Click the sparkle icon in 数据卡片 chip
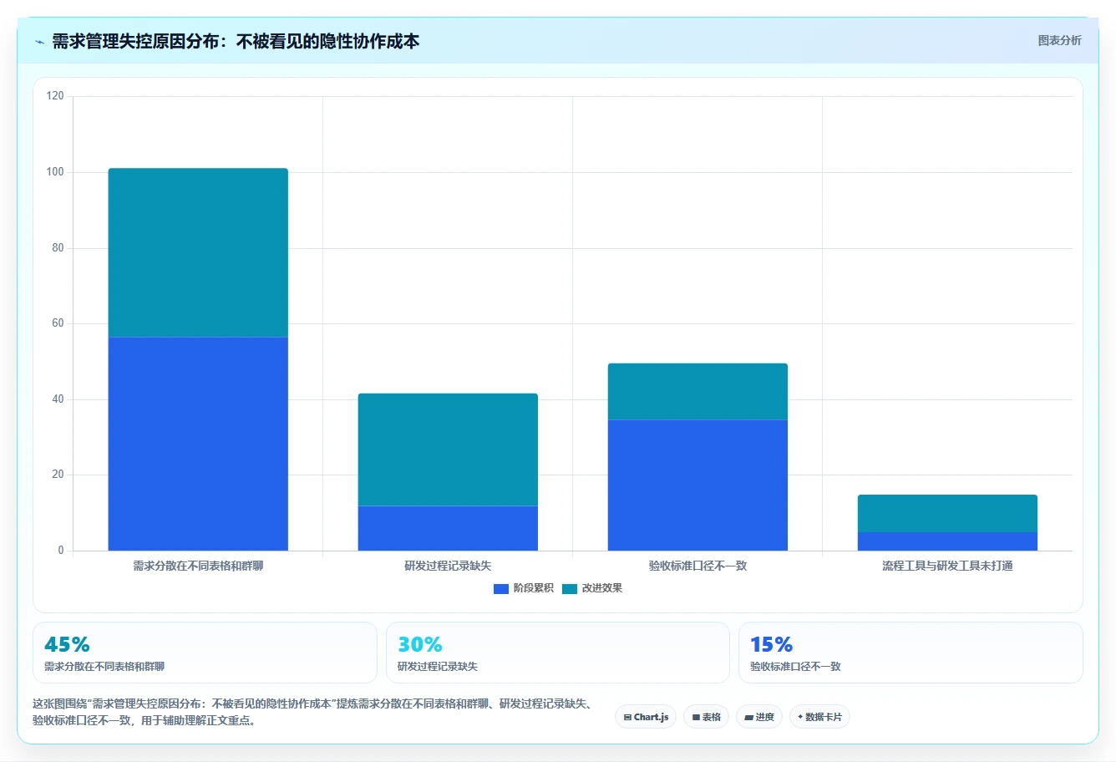 (x=800, y=717)
